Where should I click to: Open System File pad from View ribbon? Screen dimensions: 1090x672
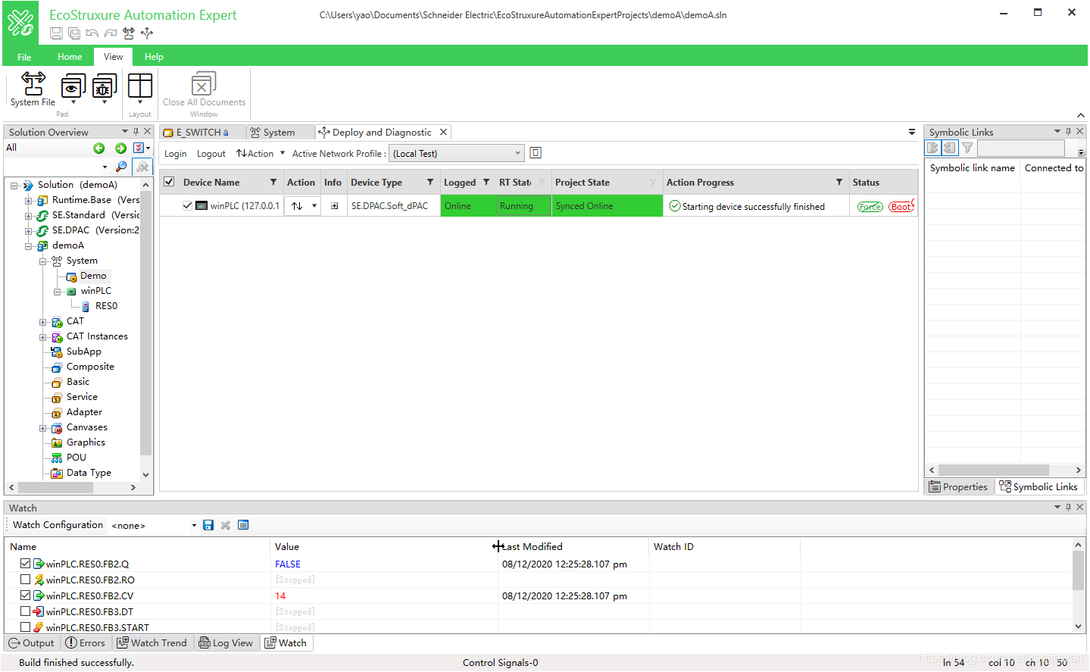pyautogui.click(x=33, y=89)
